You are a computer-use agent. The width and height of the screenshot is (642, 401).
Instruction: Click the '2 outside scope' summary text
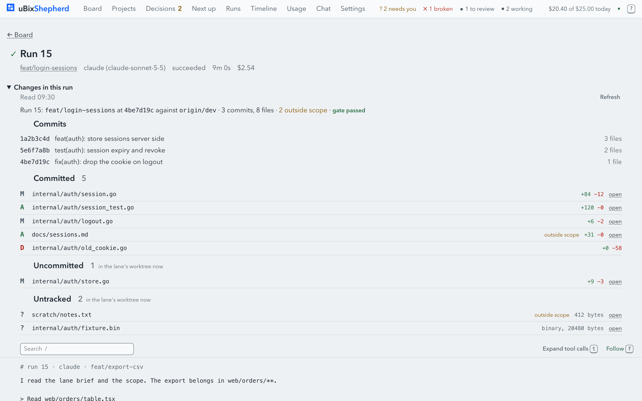coord(303,110)
